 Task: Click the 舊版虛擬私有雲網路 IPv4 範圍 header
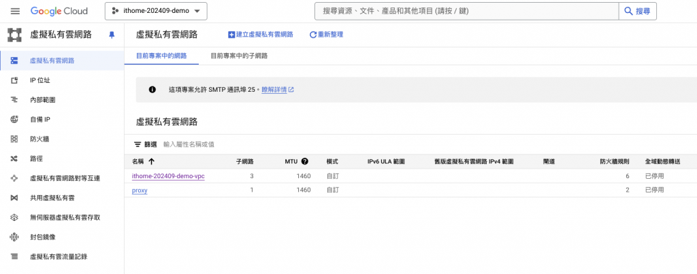click(474, 161)
